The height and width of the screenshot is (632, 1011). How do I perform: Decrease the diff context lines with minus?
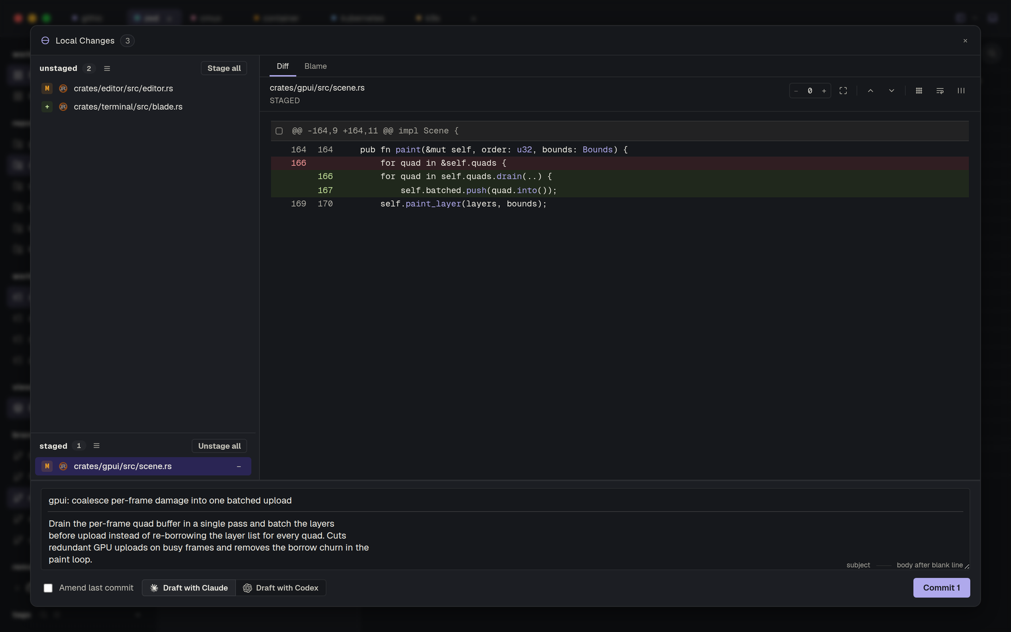click(x=796, y=91)
